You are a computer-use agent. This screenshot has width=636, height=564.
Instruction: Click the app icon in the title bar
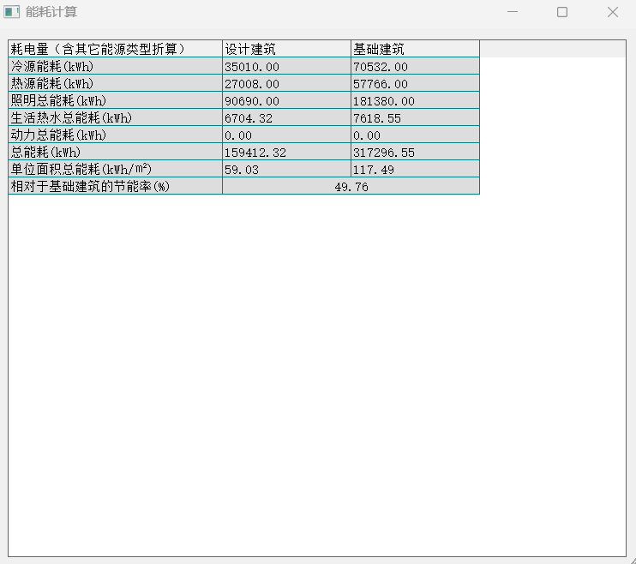(x=11, y=12)
